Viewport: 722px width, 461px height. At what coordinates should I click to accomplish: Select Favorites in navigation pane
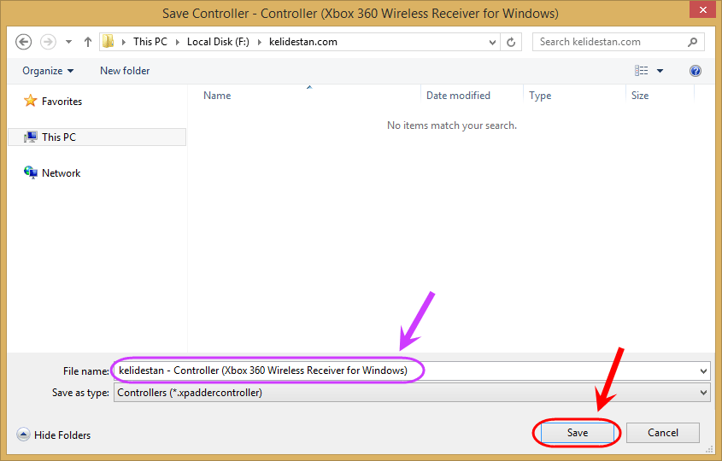coord(62,102)
